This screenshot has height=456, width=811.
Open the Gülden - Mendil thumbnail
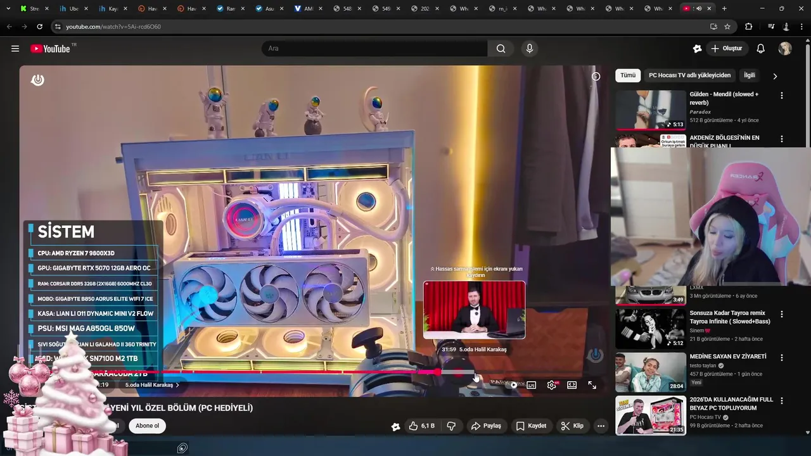651,110
